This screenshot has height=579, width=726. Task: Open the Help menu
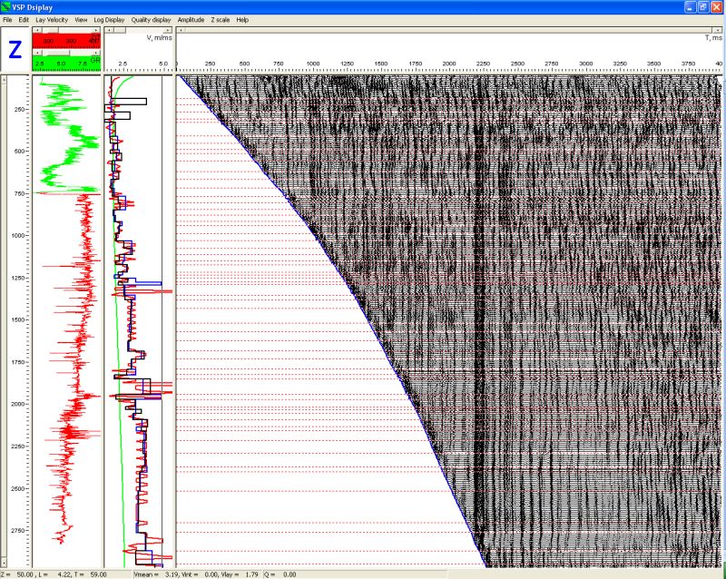click(242, 20)
